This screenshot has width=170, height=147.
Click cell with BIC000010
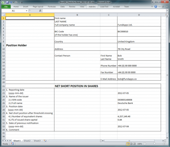[139, 31]
